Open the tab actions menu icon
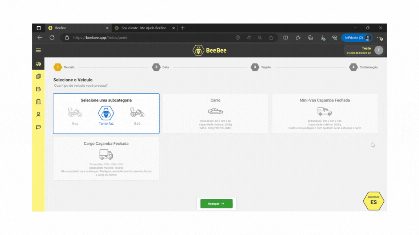Viewport: 419px width, 235px height. coord(39,28)
